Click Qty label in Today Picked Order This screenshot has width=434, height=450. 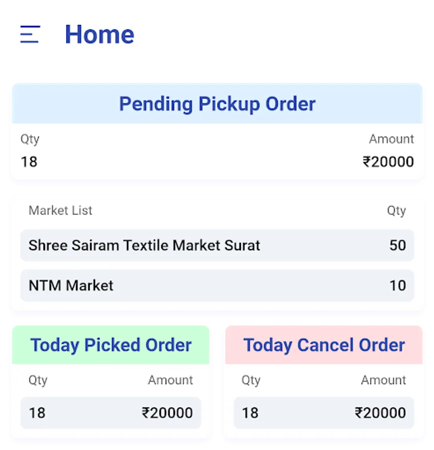(38, 380)
